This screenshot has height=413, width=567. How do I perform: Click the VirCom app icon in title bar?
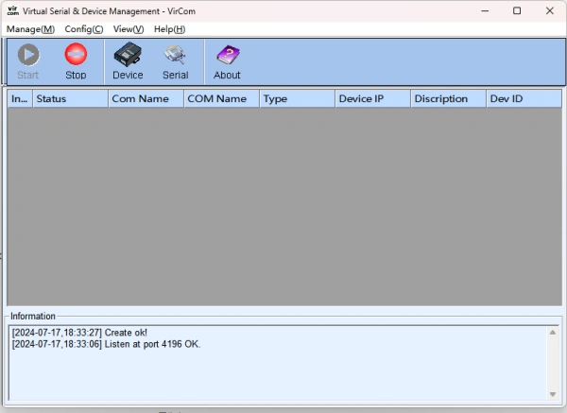pos(13,10)
